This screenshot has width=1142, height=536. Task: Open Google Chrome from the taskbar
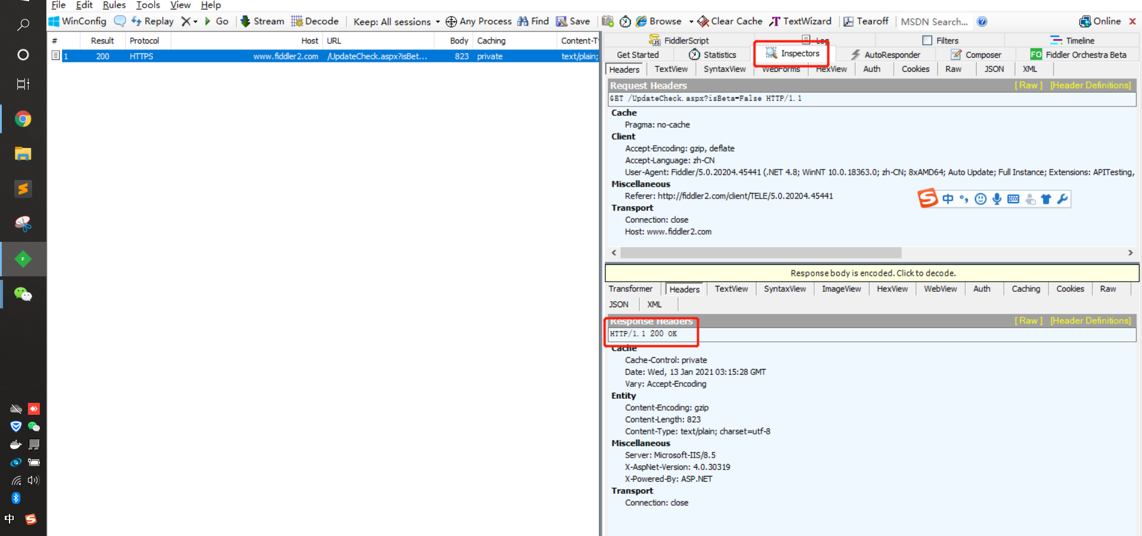tap(23, 119)
